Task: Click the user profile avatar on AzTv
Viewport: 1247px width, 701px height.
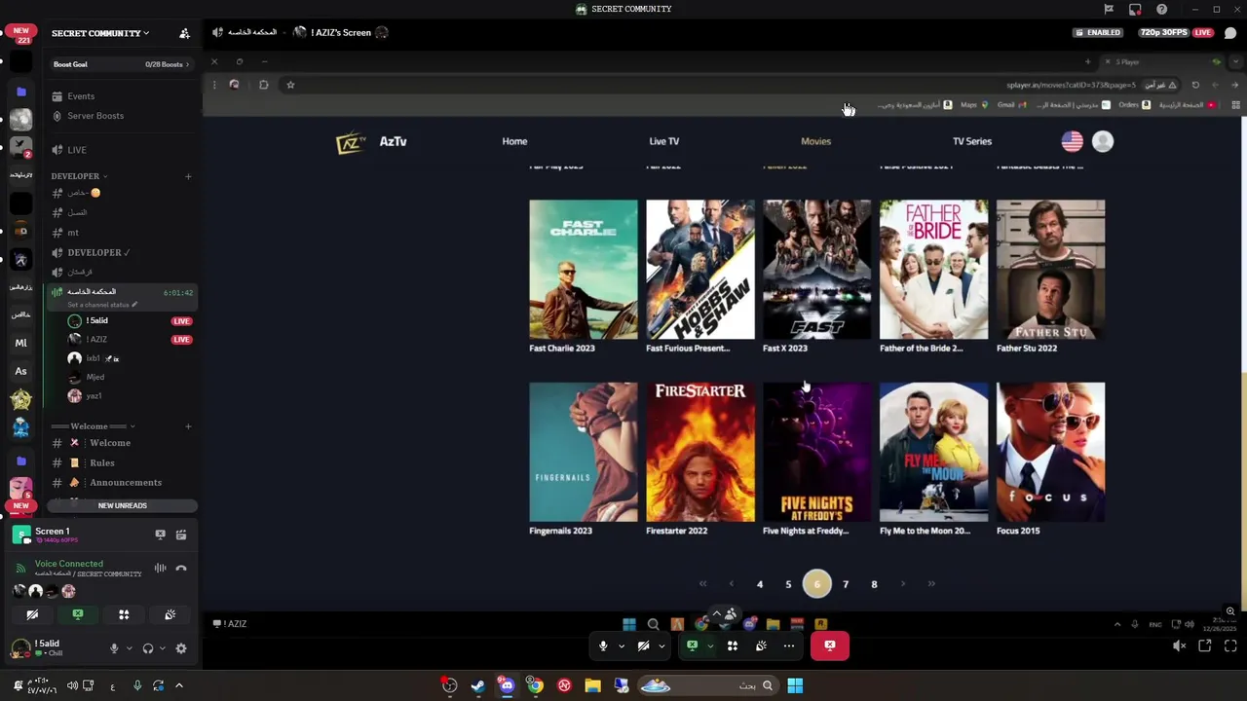Action: (x=1103, y=141)
